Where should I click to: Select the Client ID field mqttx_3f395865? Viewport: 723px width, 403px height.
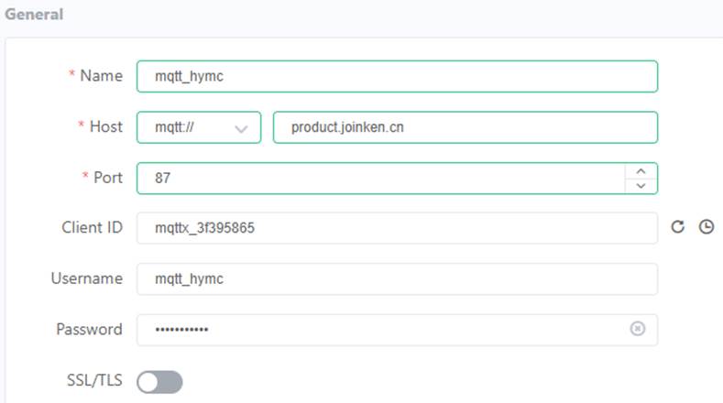tap(397, 228)
